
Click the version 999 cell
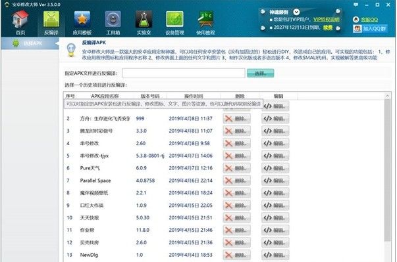(140, 118)
